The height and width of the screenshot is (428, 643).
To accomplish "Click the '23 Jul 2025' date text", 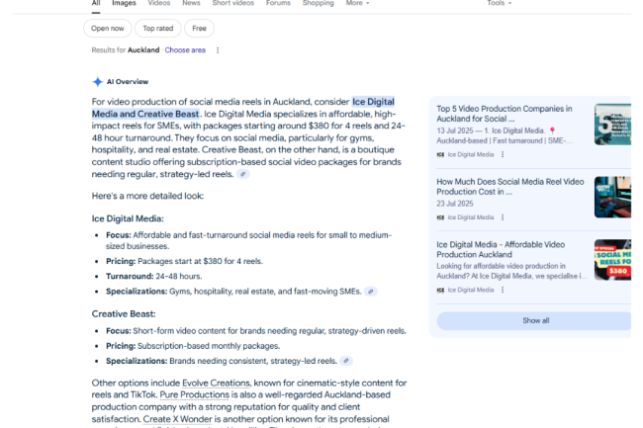I will [455, 204].
